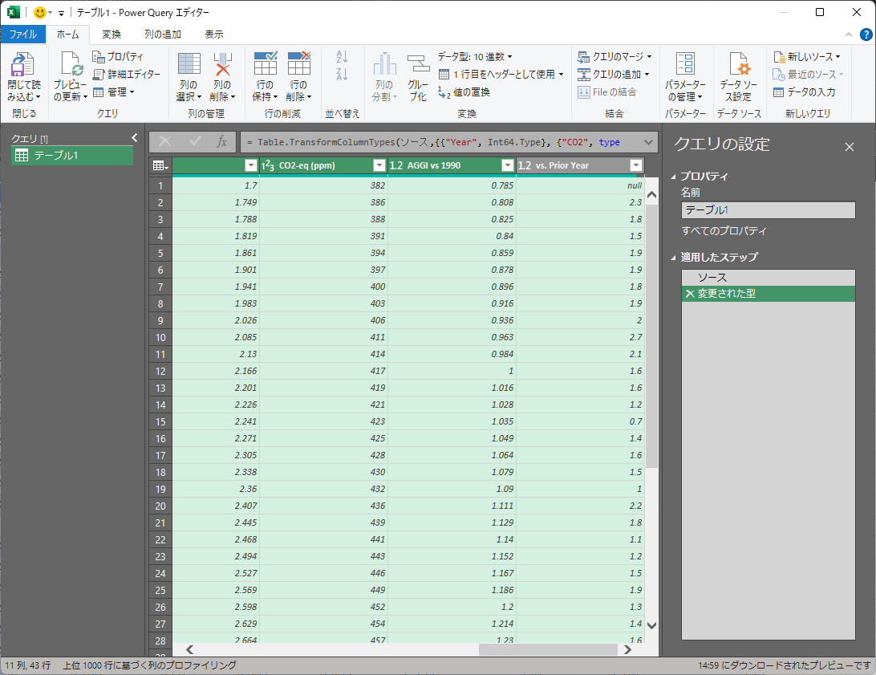Delete the 変更された型 step with X

point(690,294)
